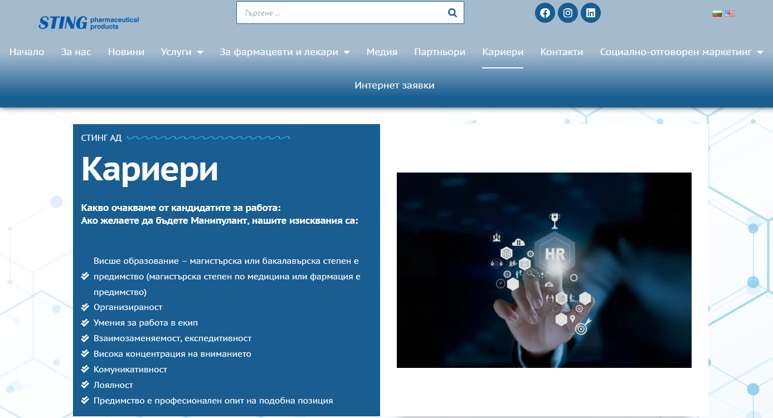Click the HR touchscreen image
Screen dimensions: 773x418
543,270
